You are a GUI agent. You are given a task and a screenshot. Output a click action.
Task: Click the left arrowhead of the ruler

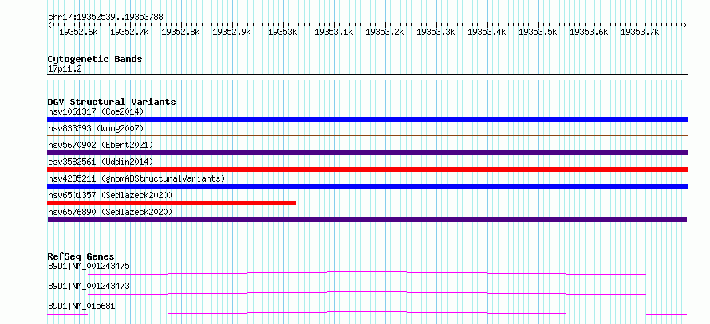49,25
